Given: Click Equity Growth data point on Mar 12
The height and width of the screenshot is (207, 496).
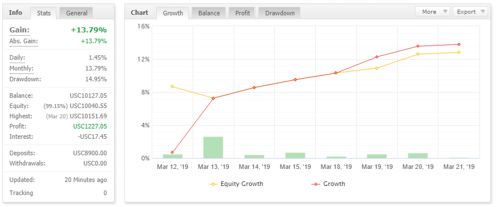Looking at the screenshot, I should pos(172,86).
